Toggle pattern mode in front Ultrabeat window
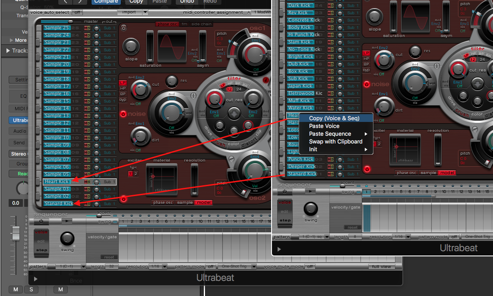493x296 pixels. click(454, 237)
